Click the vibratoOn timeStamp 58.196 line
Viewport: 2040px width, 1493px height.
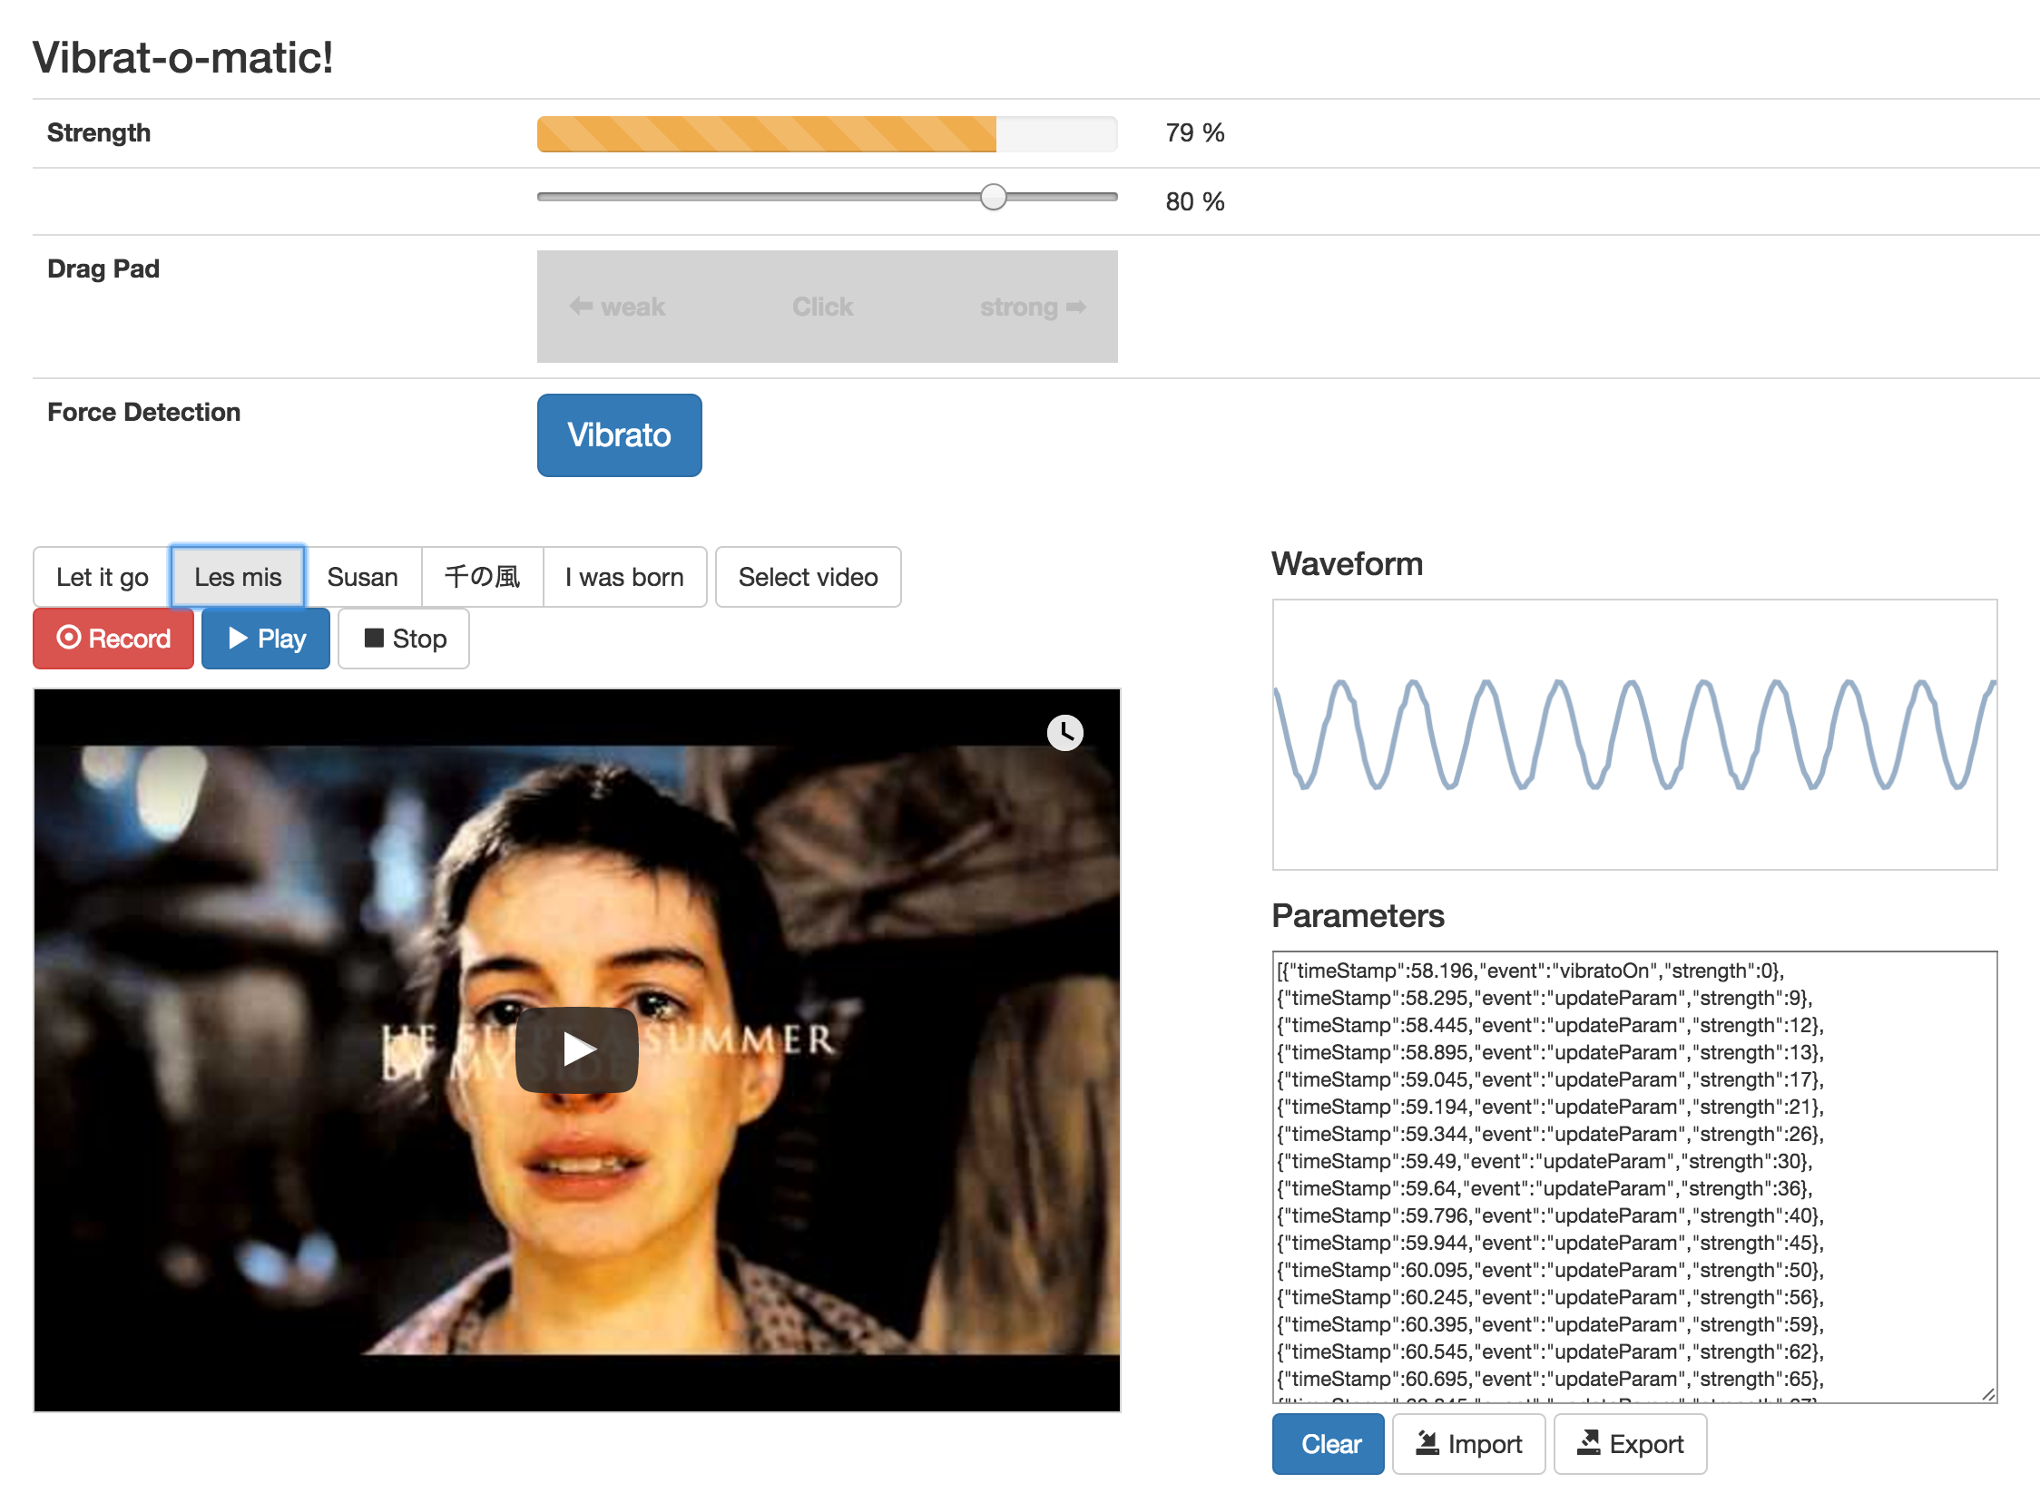1531,971
